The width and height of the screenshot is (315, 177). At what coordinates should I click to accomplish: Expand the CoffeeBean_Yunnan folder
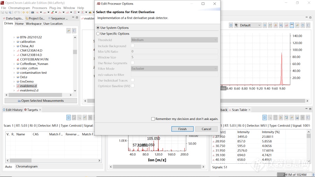(x=14, y=64)
